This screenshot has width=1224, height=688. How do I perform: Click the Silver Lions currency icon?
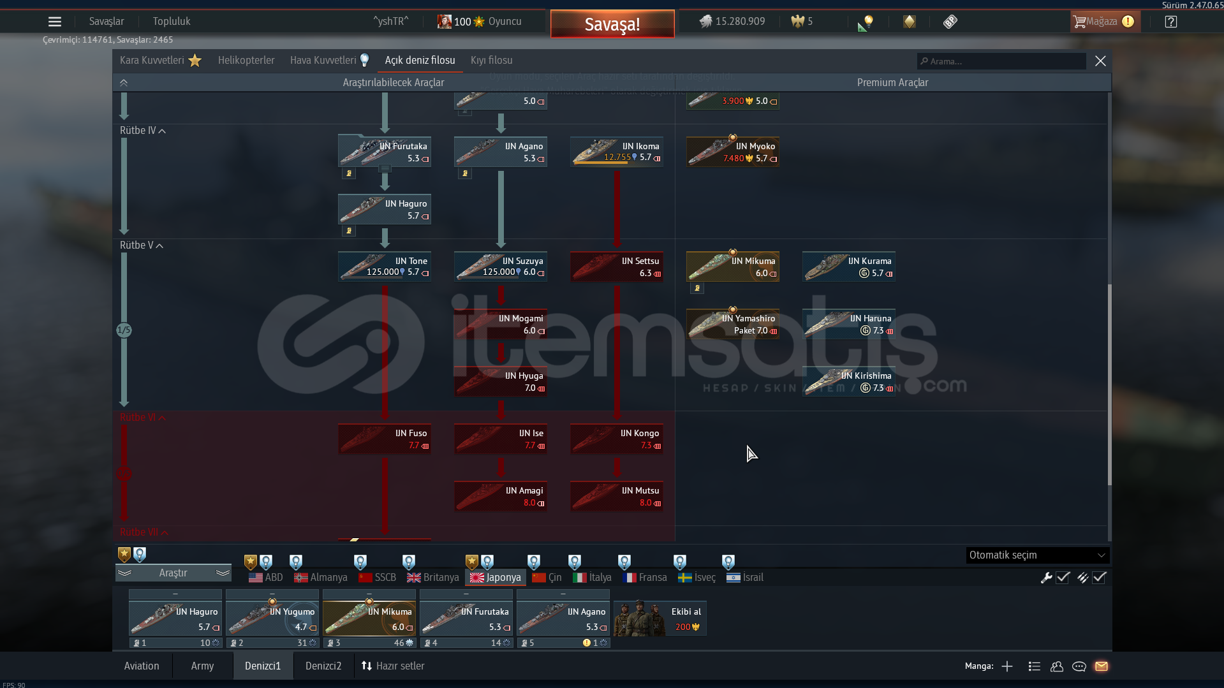click(x=705, y=22)
